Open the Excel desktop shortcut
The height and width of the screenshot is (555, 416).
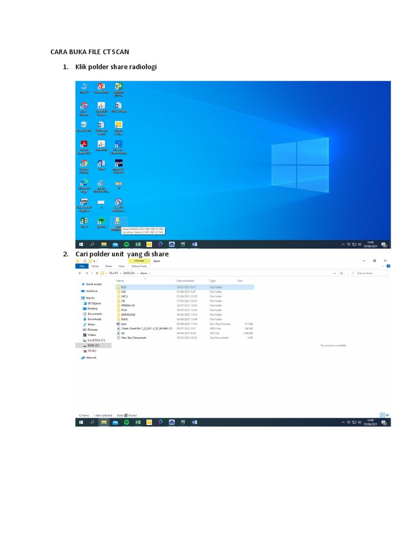point(84,223)
